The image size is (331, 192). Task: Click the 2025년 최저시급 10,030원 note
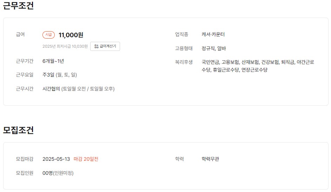coord(65,46)
